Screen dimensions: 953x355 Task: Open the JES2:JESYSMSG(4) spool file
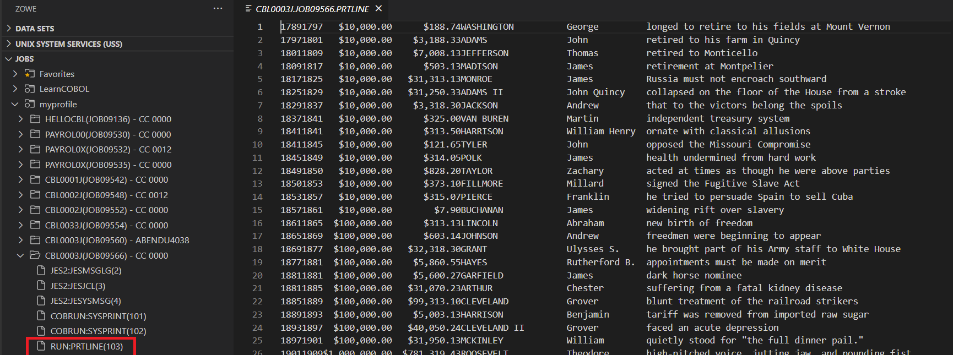point(85,301)
